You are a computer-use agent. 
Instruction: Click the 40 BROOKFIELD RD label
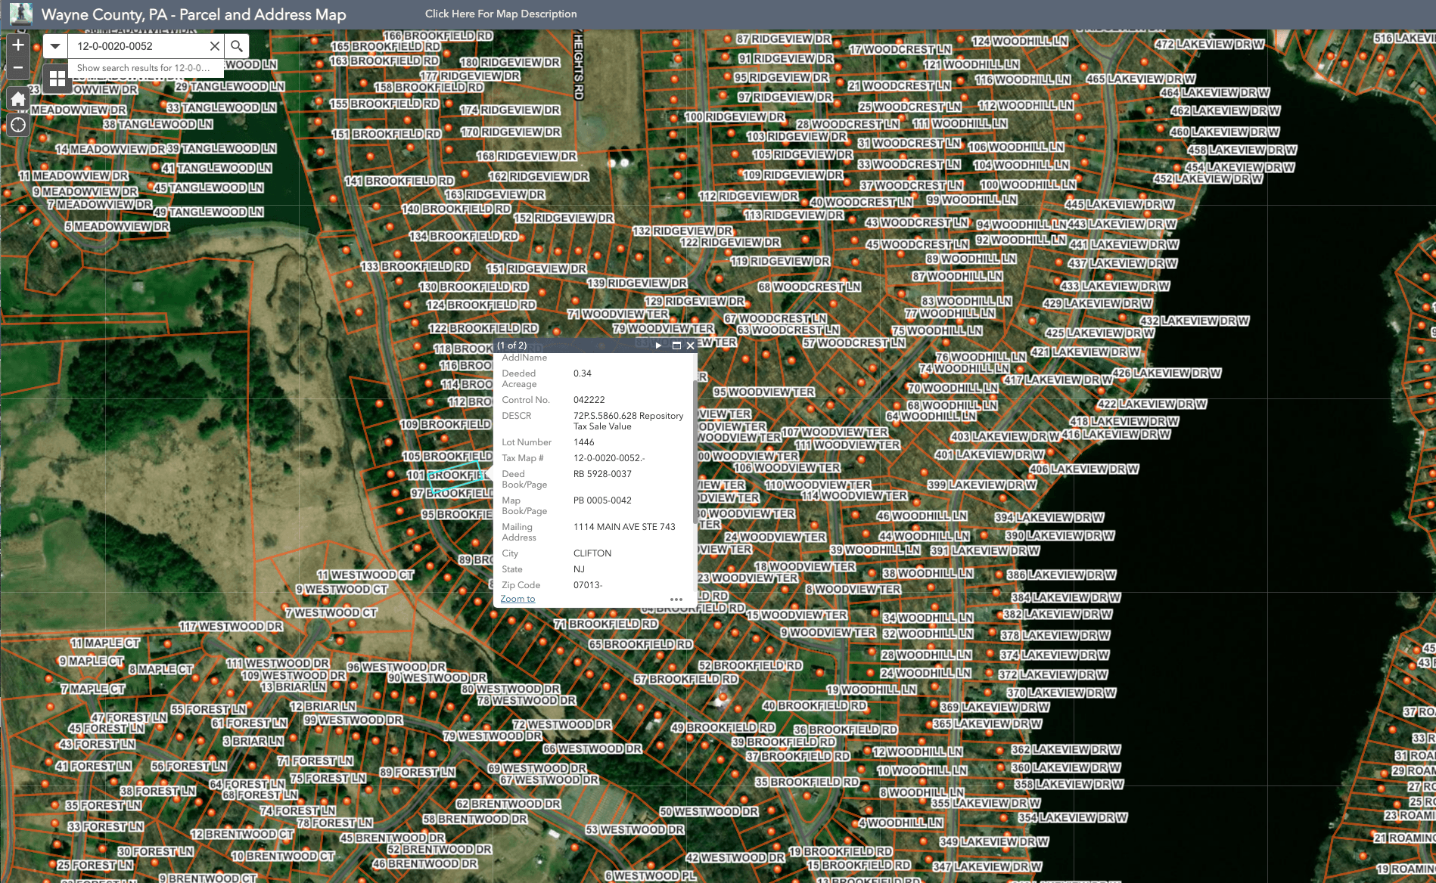[815, 705]
